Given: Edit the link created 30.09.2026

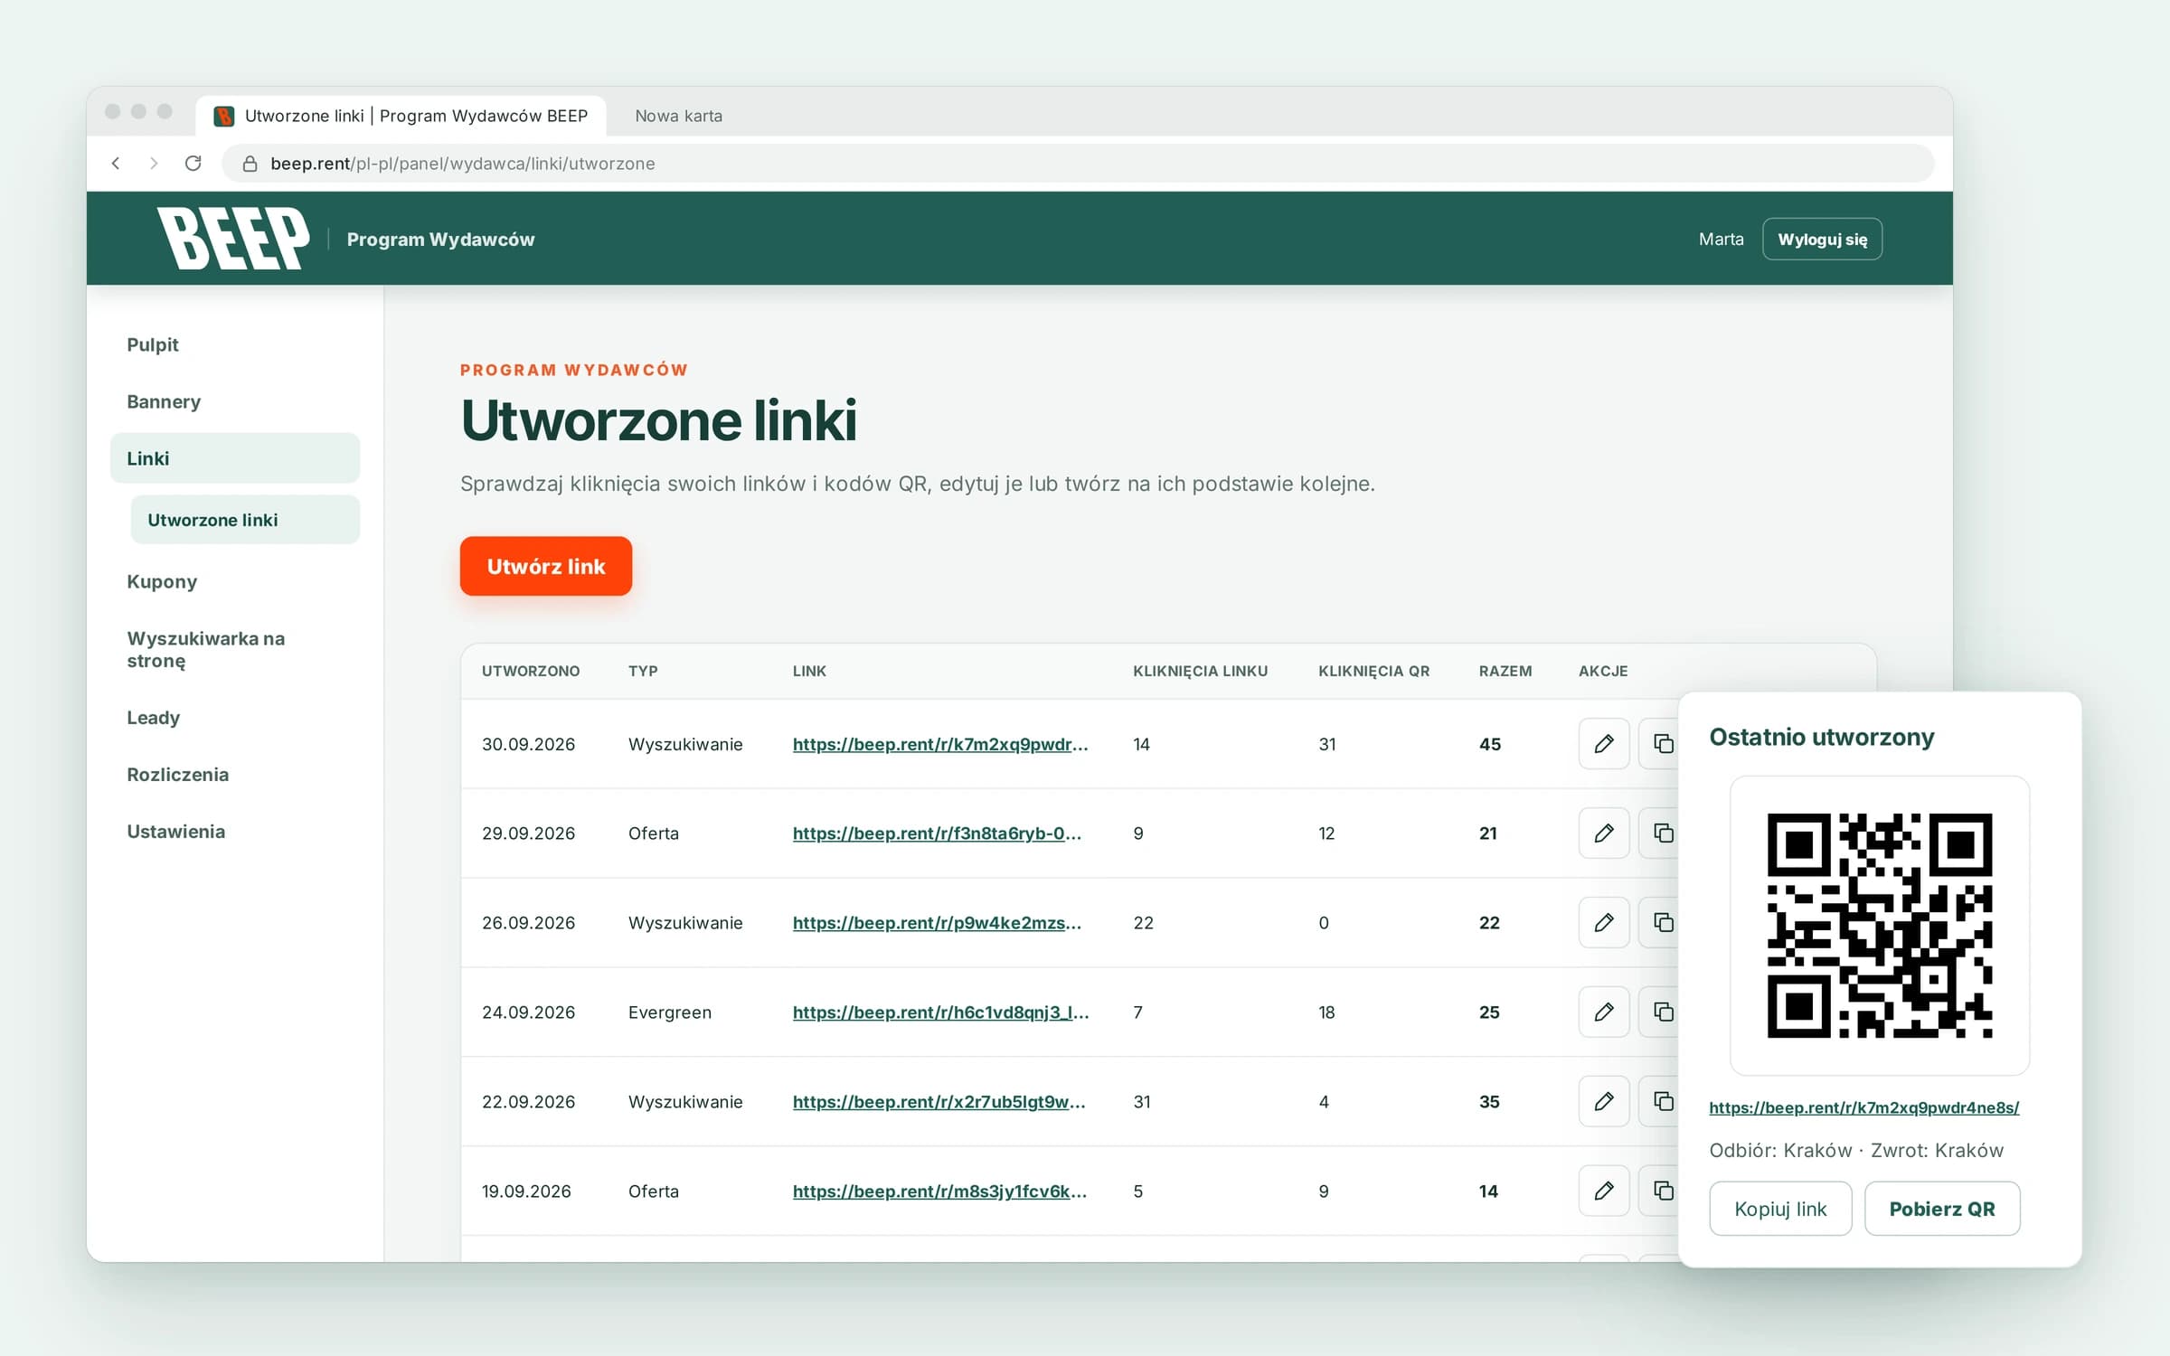Looking at the screenshot, I should (x=1603, y=744).
